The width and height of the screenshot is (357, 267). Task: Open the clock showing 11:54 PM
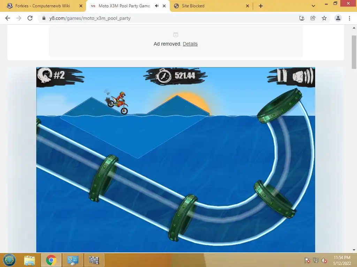click(342, 260)
